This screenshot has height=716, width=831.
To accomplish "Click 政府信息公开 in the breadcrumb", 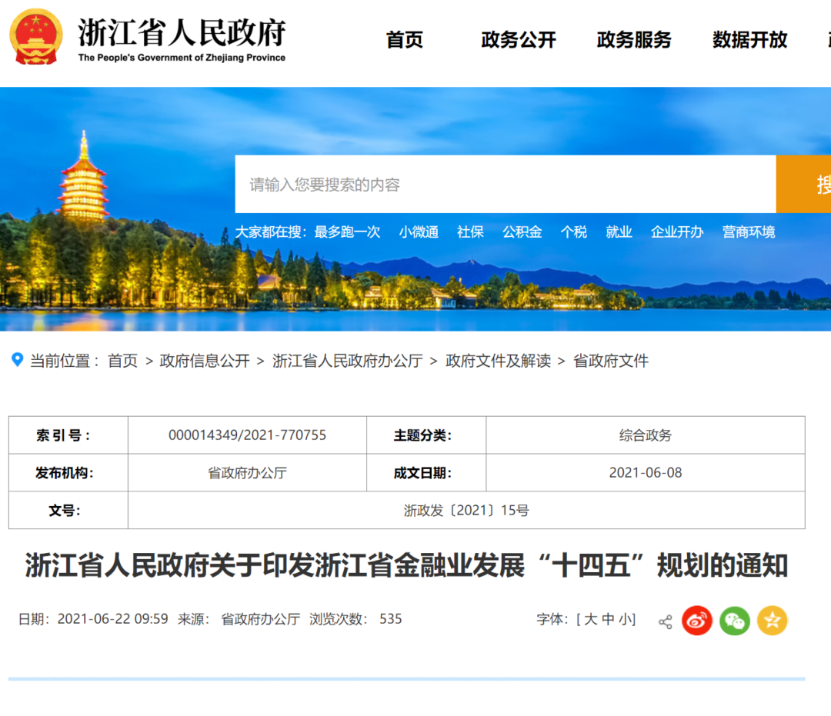I will click(x=205, y=361).
